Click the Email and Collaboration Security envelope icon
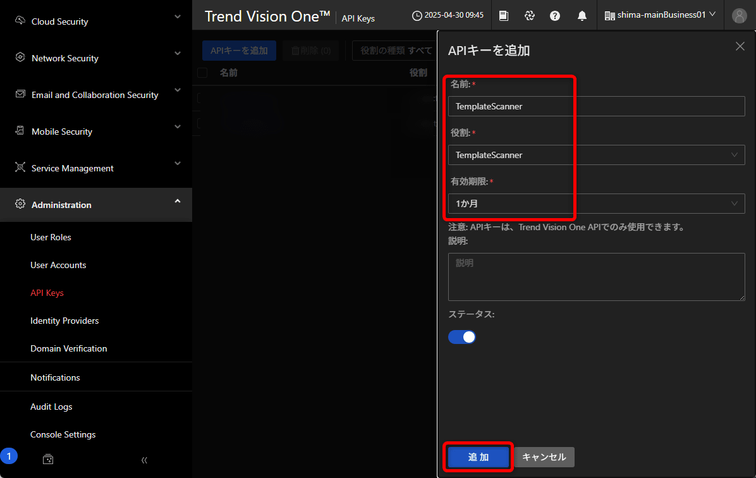The image size is (756, 478). tap(20, 94)
